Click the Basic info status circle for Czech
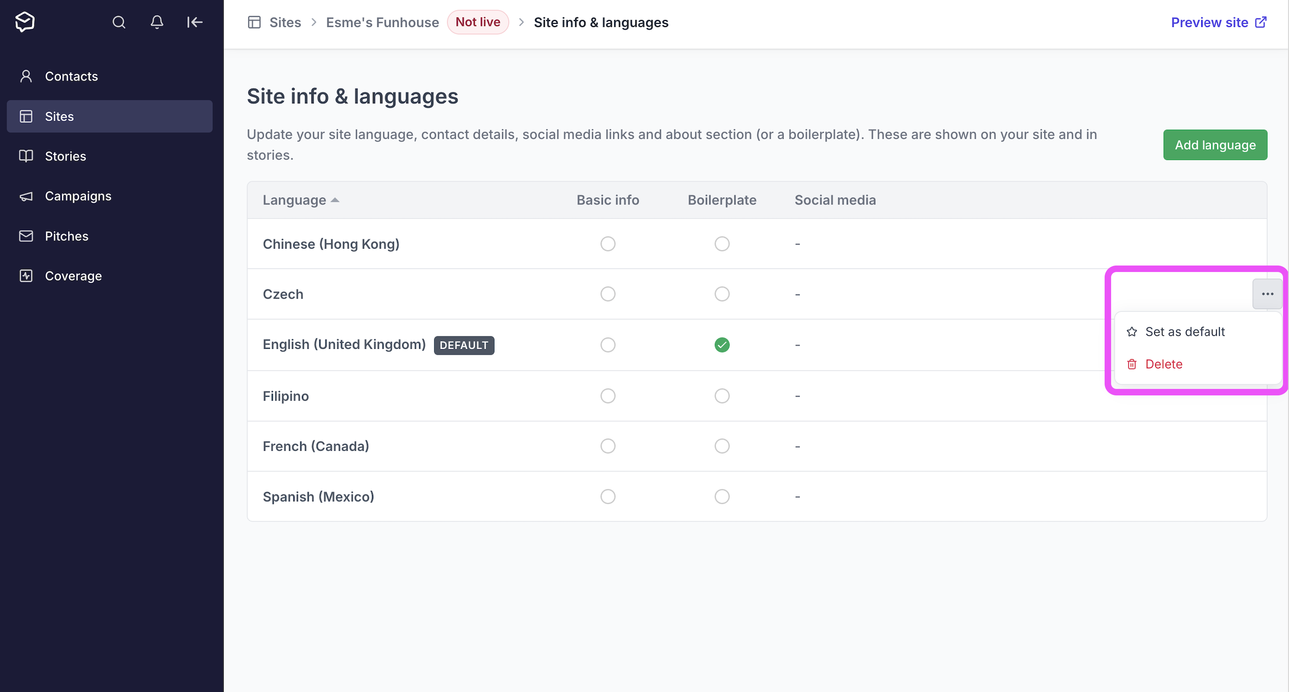This screenshot has height=692, width=1289. [x=608, y=294]
